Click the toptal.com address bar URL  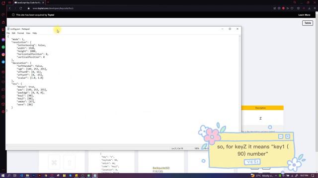click(53, 8)
